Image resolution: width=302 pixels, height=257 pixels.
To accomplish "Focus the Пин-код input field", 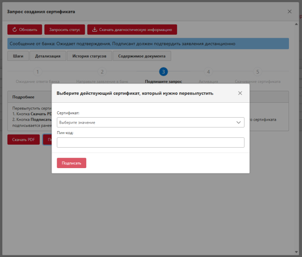I will pos(150,143).
